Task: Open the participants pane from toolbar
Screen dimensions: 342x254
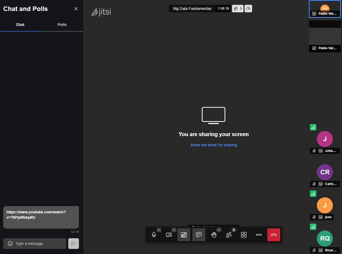Action: tap(229, 235)
